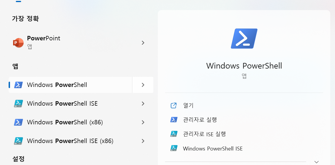Expand the Windows PowerShell ISE result chevron
This screenshot has height=165, width=335.
pyautogui.click(x=143, y=104)
